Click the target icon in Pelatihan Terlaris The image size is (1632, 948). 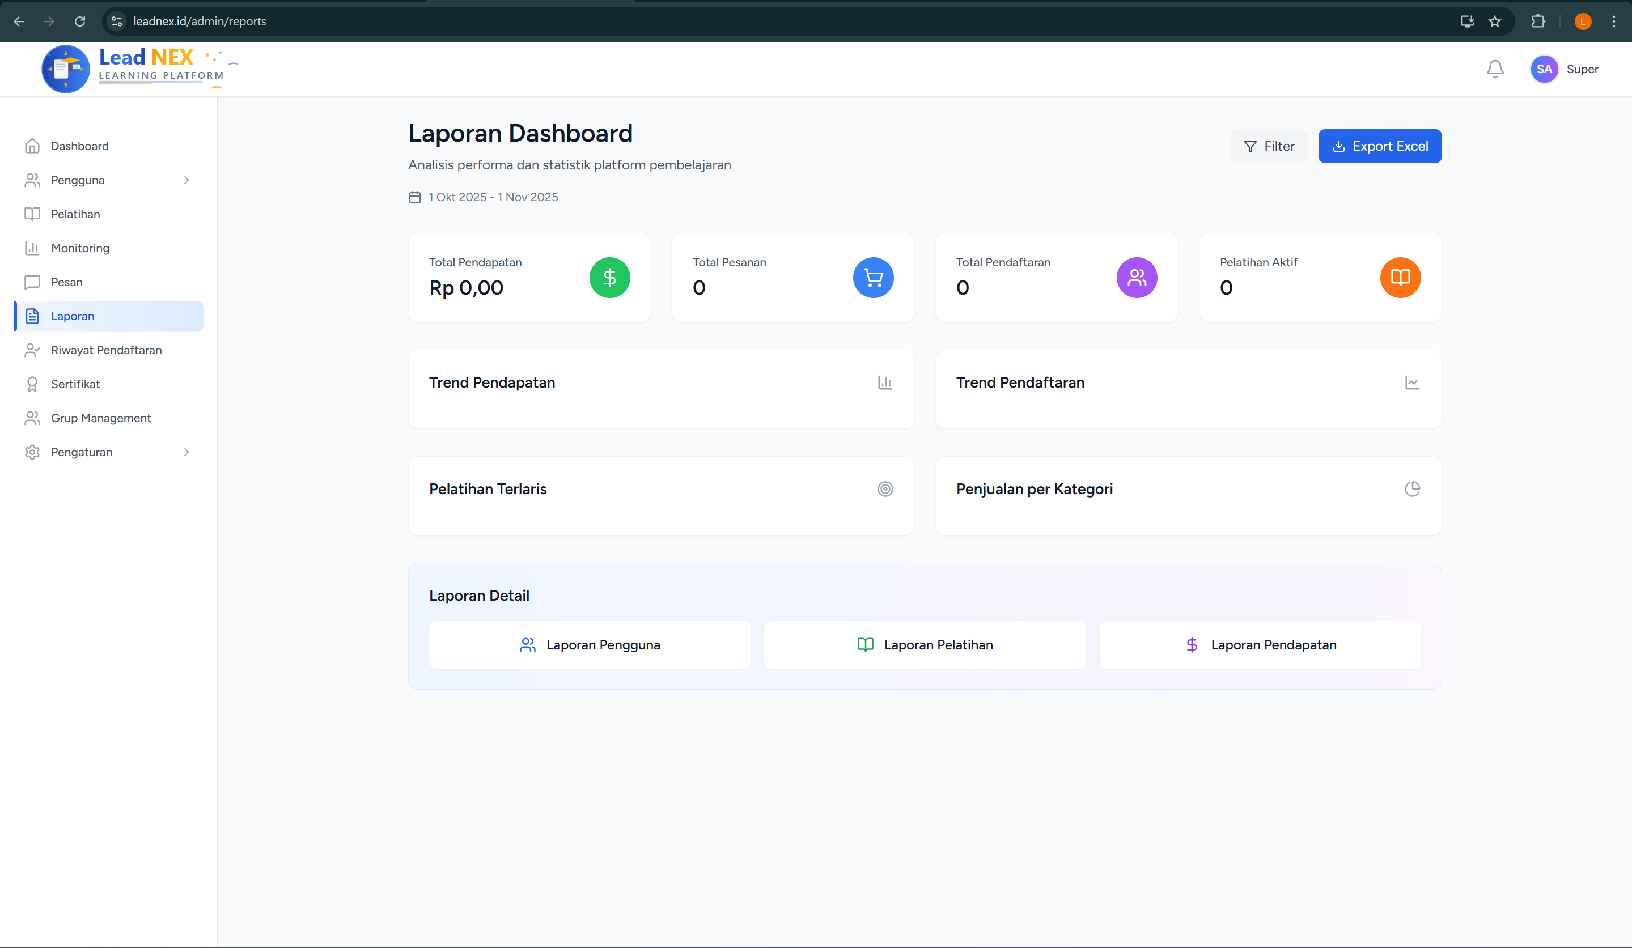[x=885, y=489]
